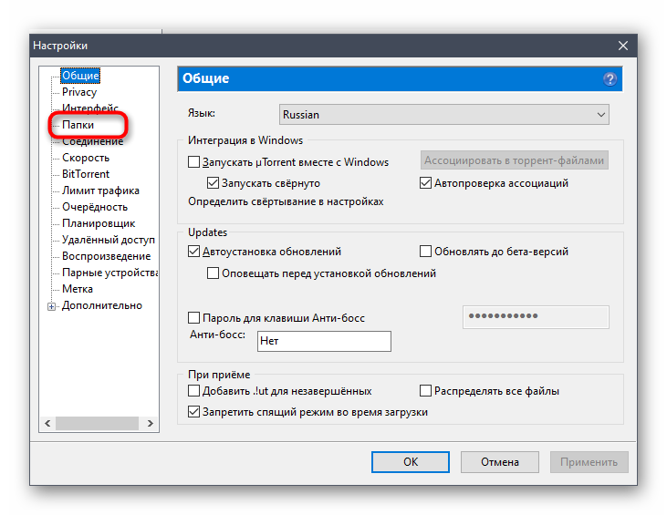The height and width of the screenshot is (515, 667).
Task: Enable Запускать µTorrent вместе с Windows
Action: tap(194, 162)
